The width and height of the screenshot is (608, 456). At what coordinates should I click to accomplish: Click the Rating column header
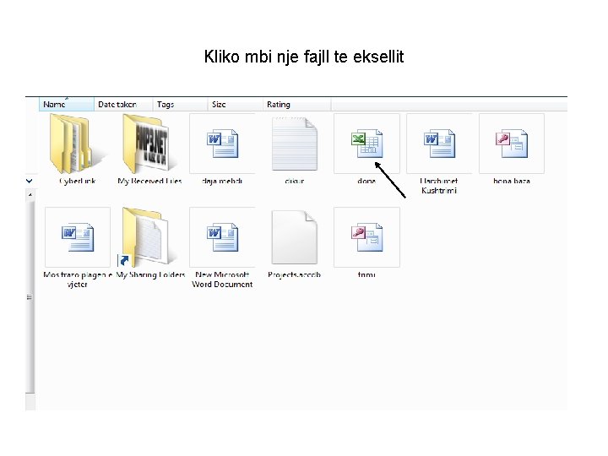[x=296, y=105]
